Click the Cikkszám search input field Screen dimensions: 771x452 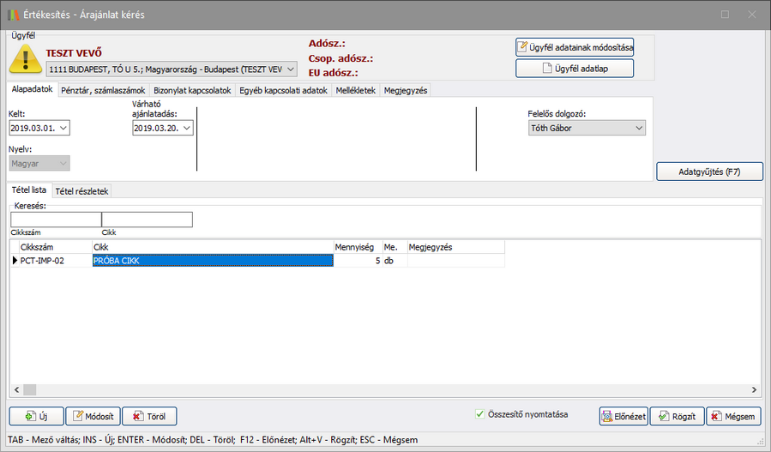[56, 220]
